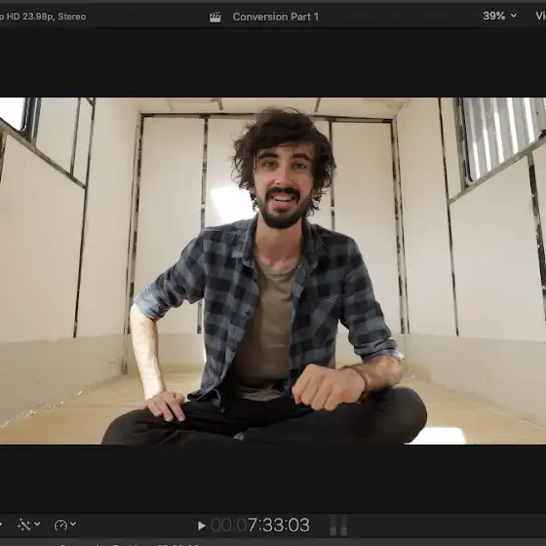546x546 pixels.
Task: Click the dimmed leading zeros of timecode
Action: (229, 526)
